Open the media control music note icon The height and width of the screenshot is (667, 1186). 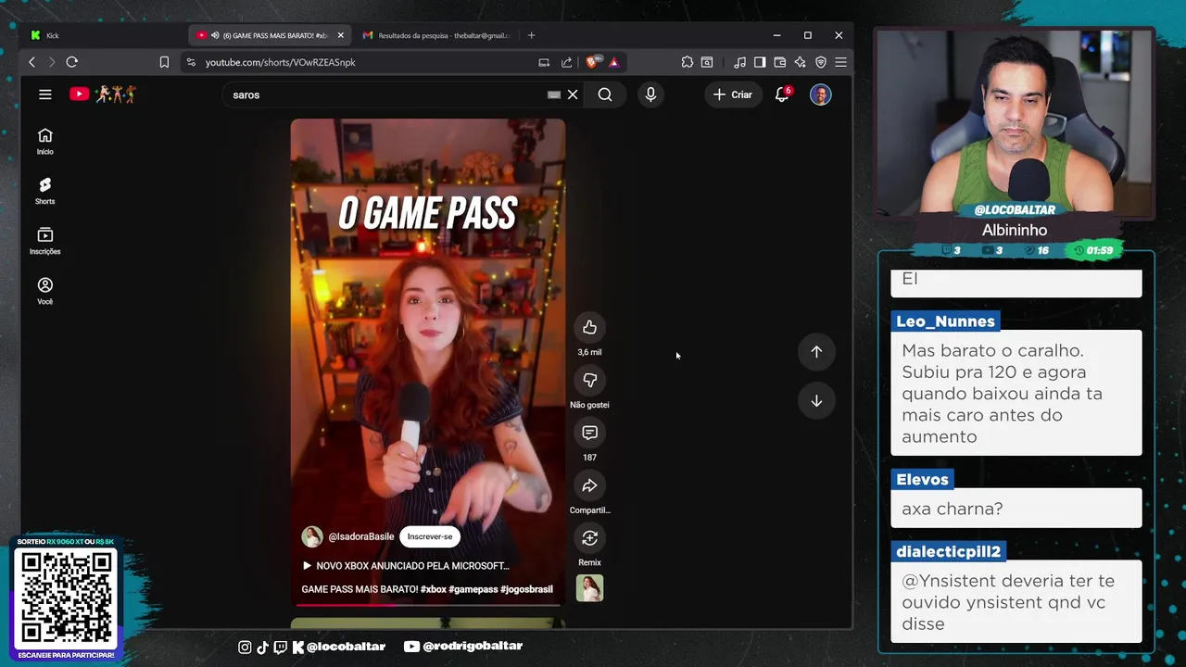point(739,62)
